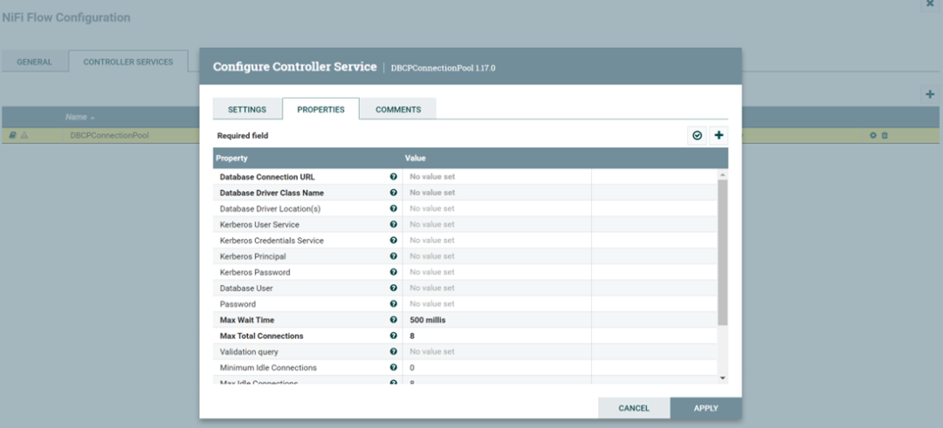Viewport: 943px width, 428px height.
Task: Open gear configure icon on DBCPConnectionPool row
Action: pyautogui.click(x=873, y=136)
